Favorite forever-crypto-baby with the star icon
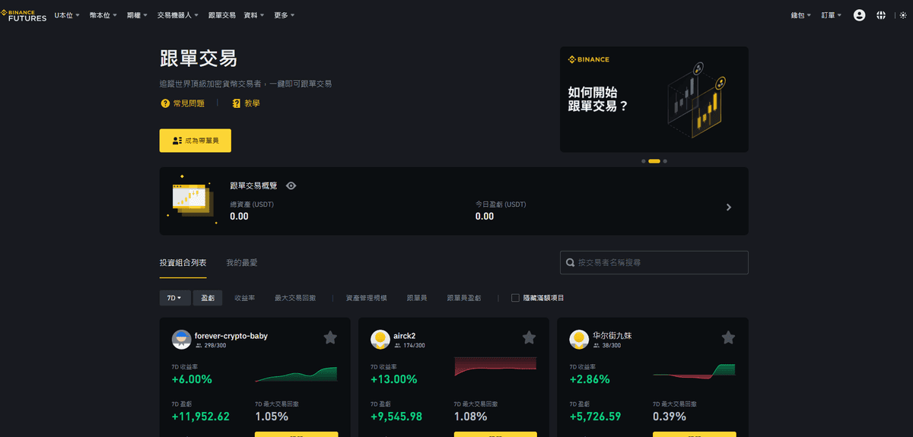The width and height of the screenshot is (913, 437). pyautogui.click(x=330, y=337)
